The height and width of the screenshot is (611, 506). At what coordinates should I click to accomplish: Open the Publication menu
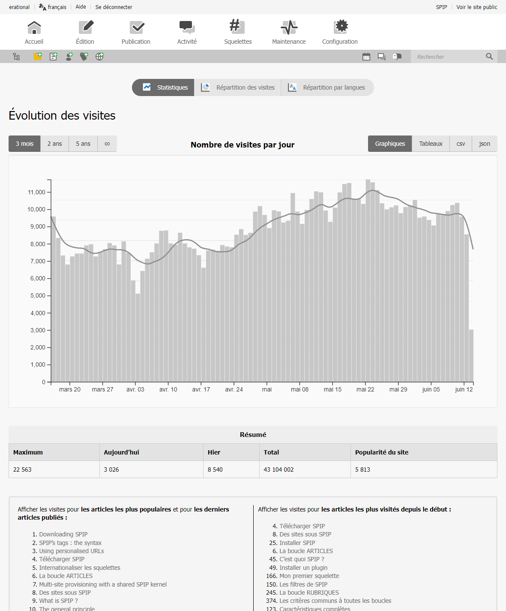136,32
